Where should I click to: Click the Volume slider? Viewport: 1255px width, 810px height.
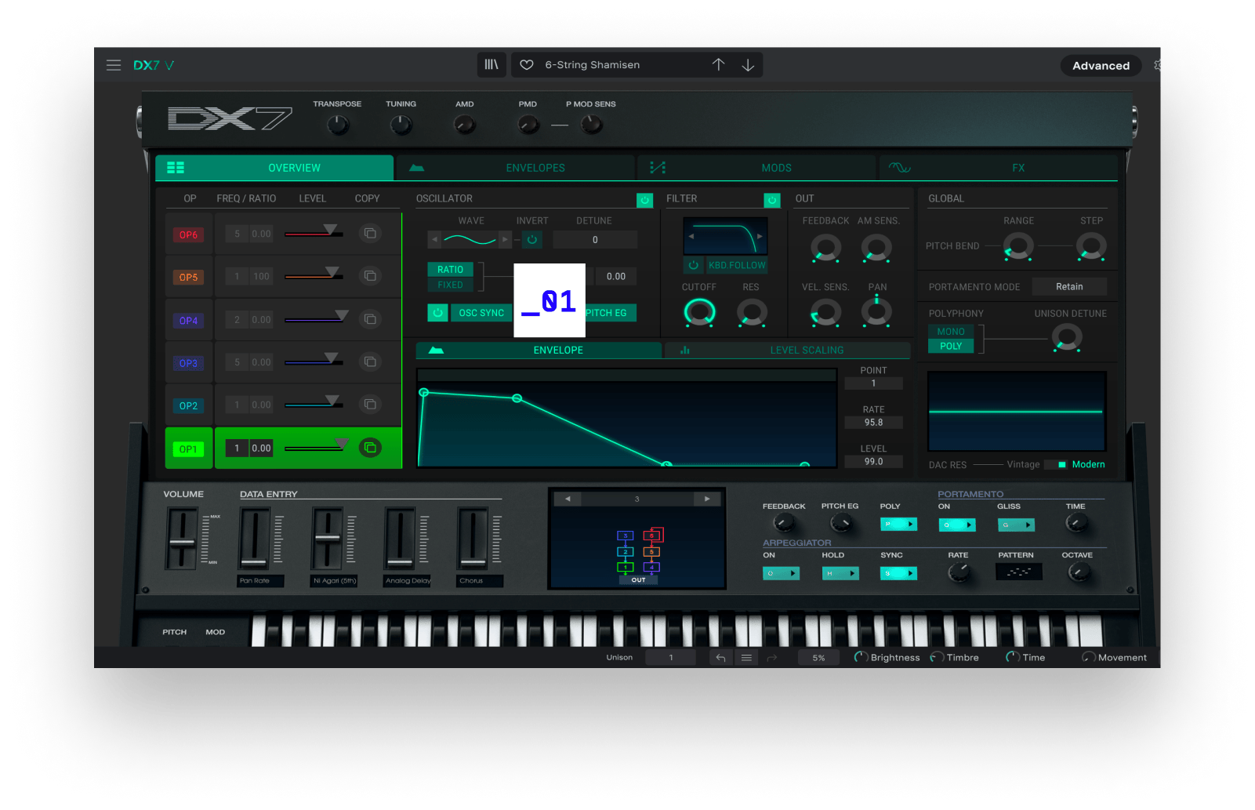tap(183, 539)
